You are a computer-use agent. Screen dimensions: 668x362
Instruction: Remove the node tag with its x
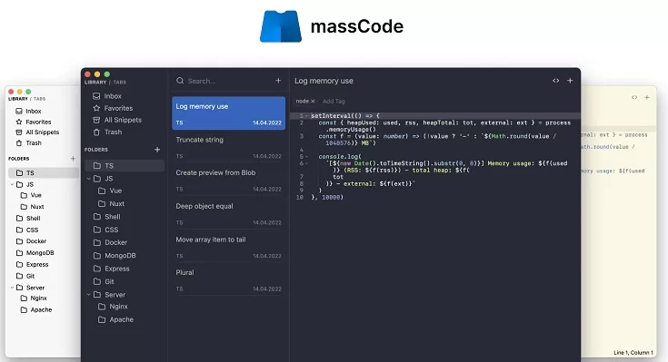pos(313,102)
